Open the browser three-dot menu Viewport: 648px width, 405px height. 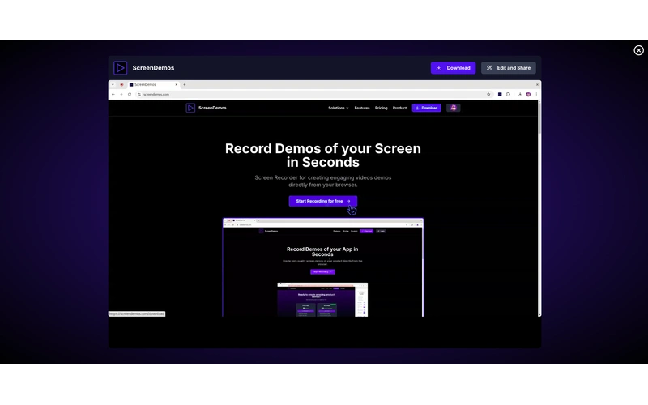click(x=536, y=94)
